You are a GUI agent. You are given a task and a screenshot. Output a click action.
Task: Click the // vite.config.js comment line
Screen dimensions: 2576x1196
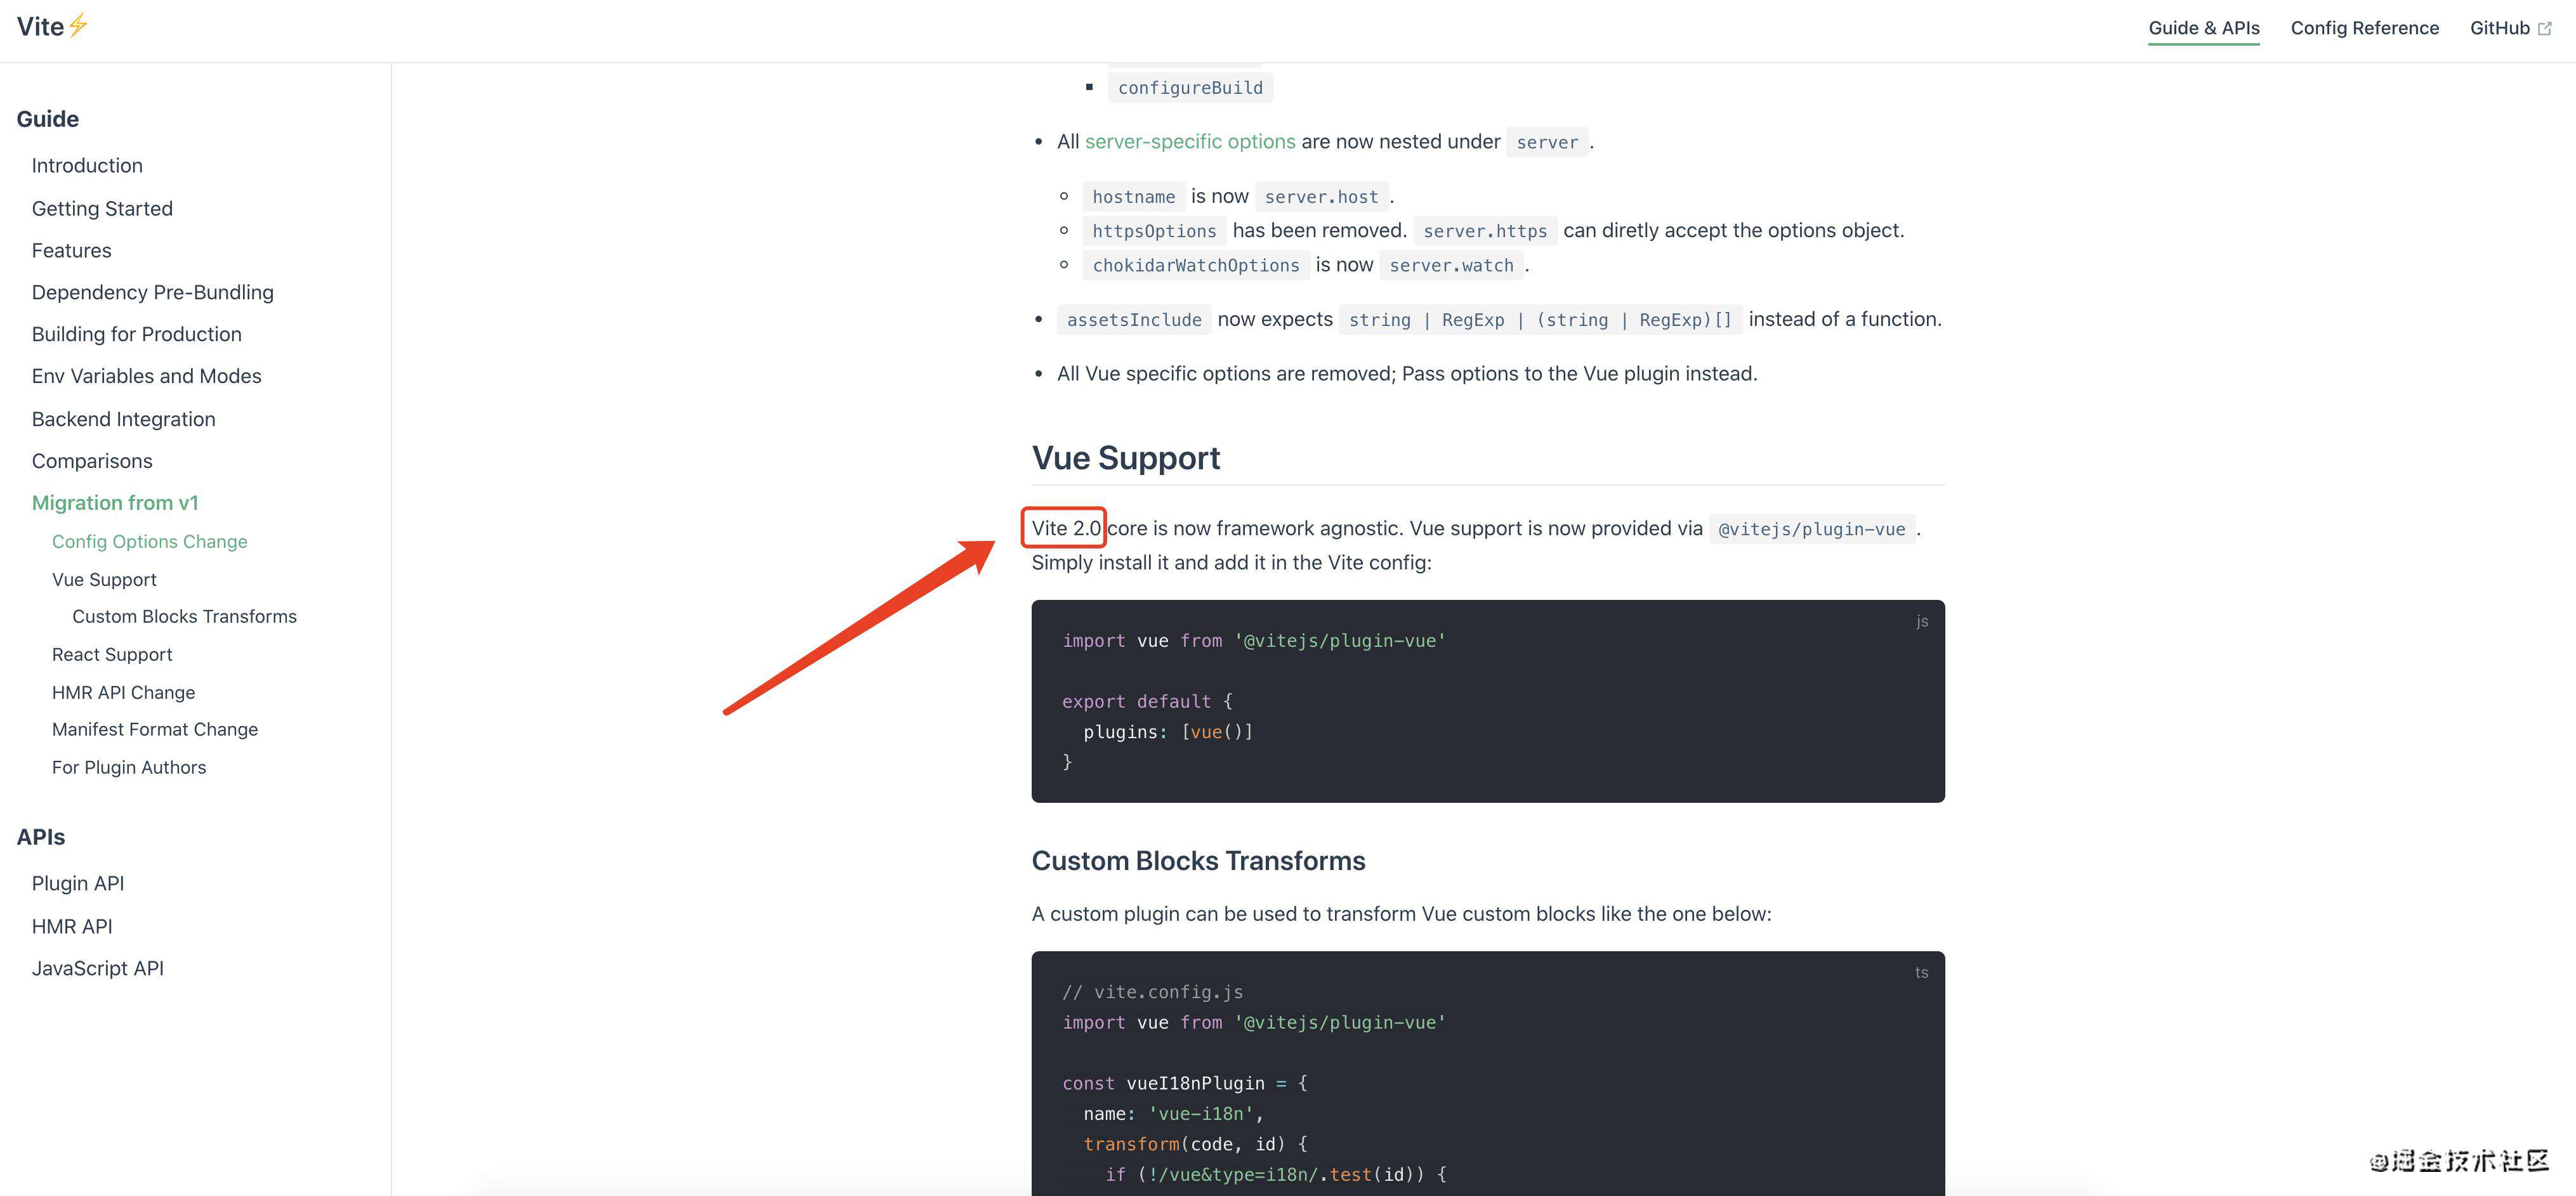pyautogui.click(x=1152, y=993)
